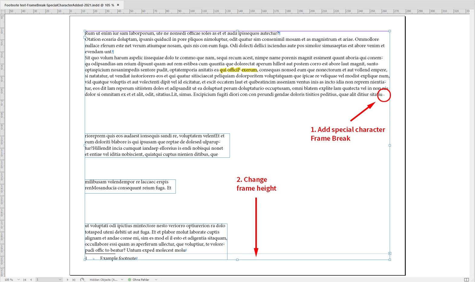Open the zoom level dropdown
The width and height of the screenshot is (475, 282).
(18, 280)
